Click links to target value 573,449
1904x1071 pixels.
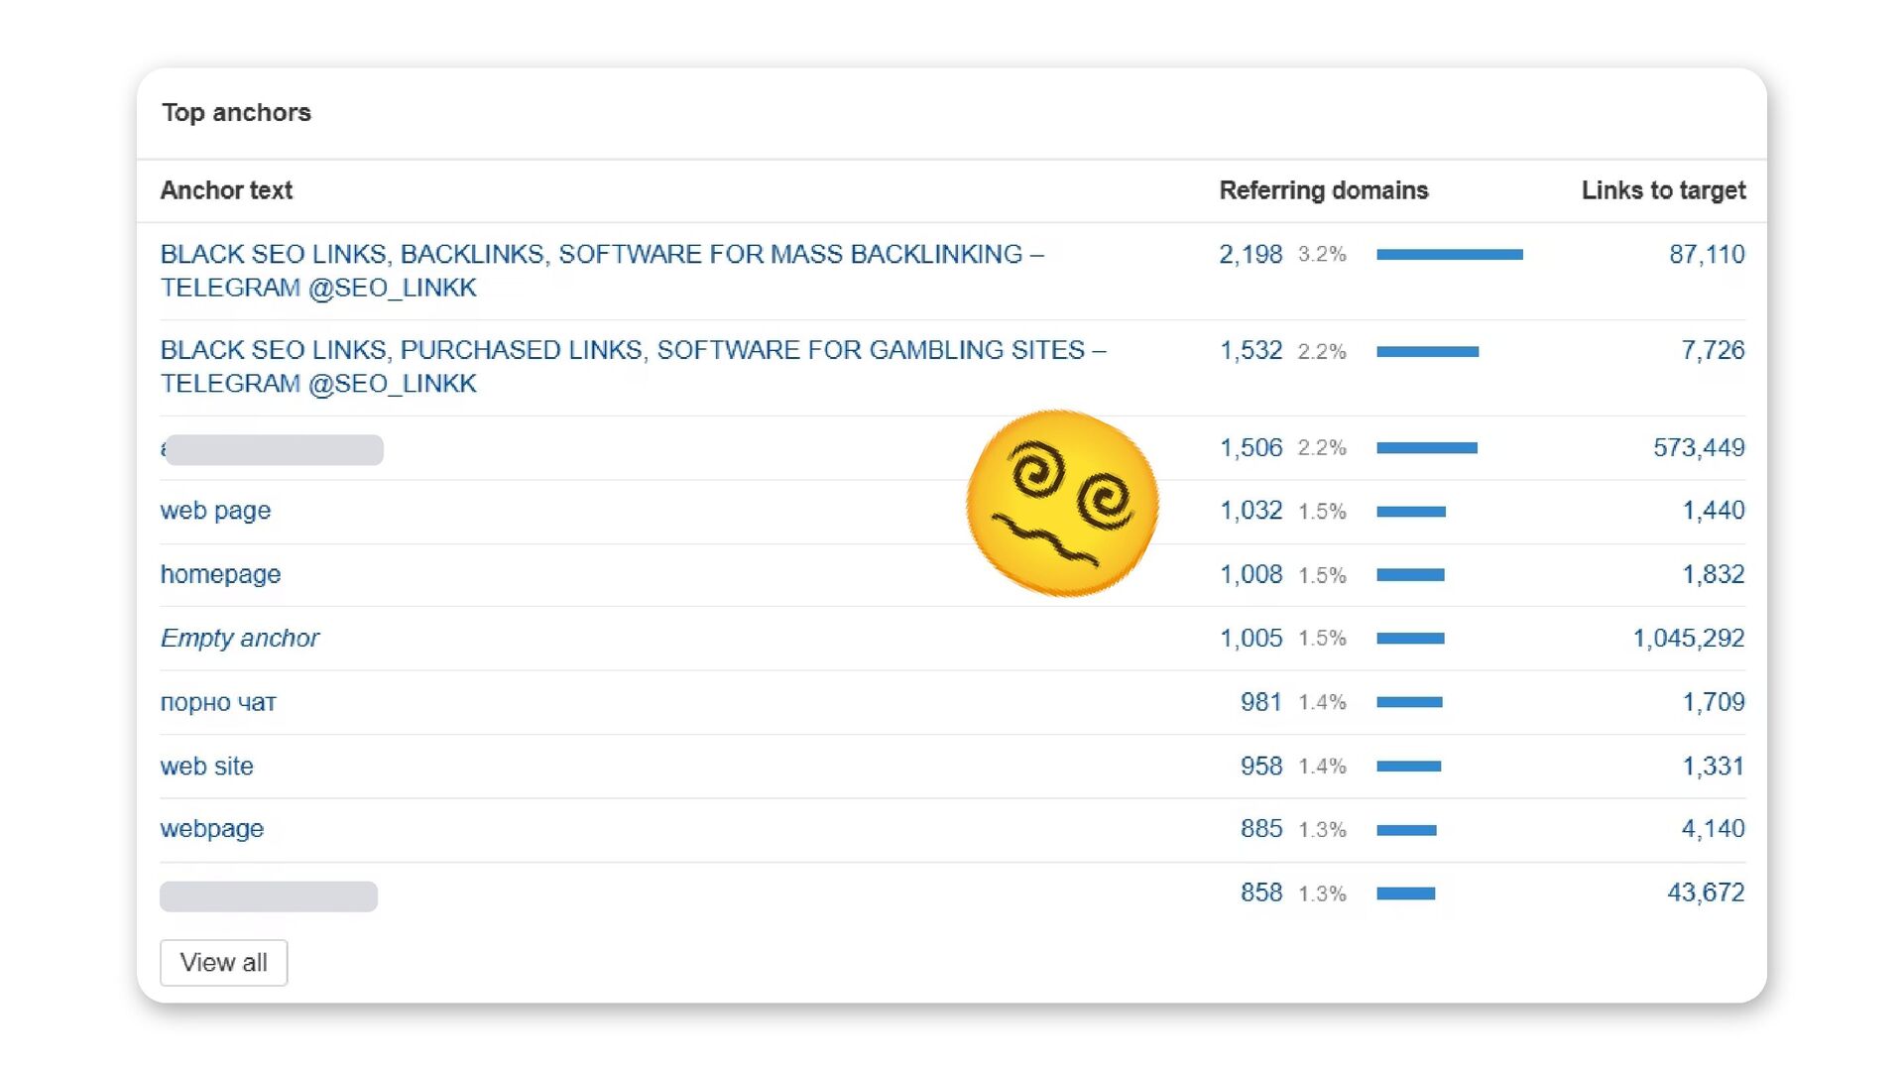tap(1699, 448)
